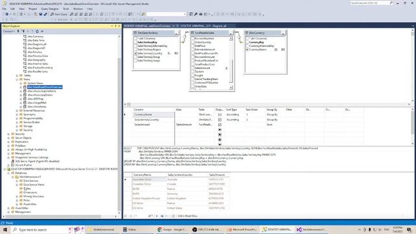Expand the Replication node
Viewport: 416px width, 234px height.
coord(8,142)
